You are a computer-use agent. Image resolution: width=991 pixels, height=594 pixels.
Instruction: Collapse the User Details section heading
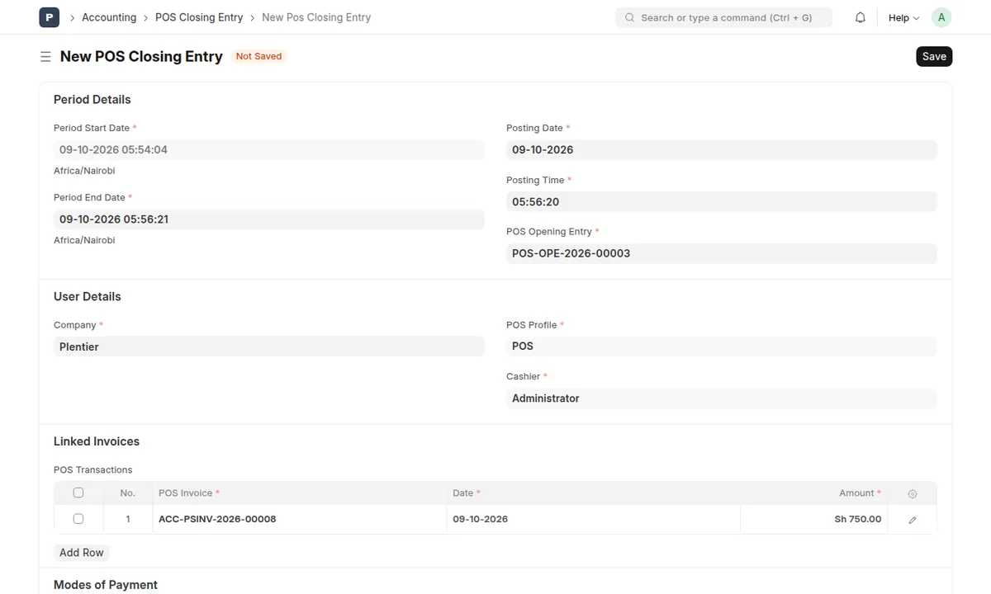click(x=88, y=296)
